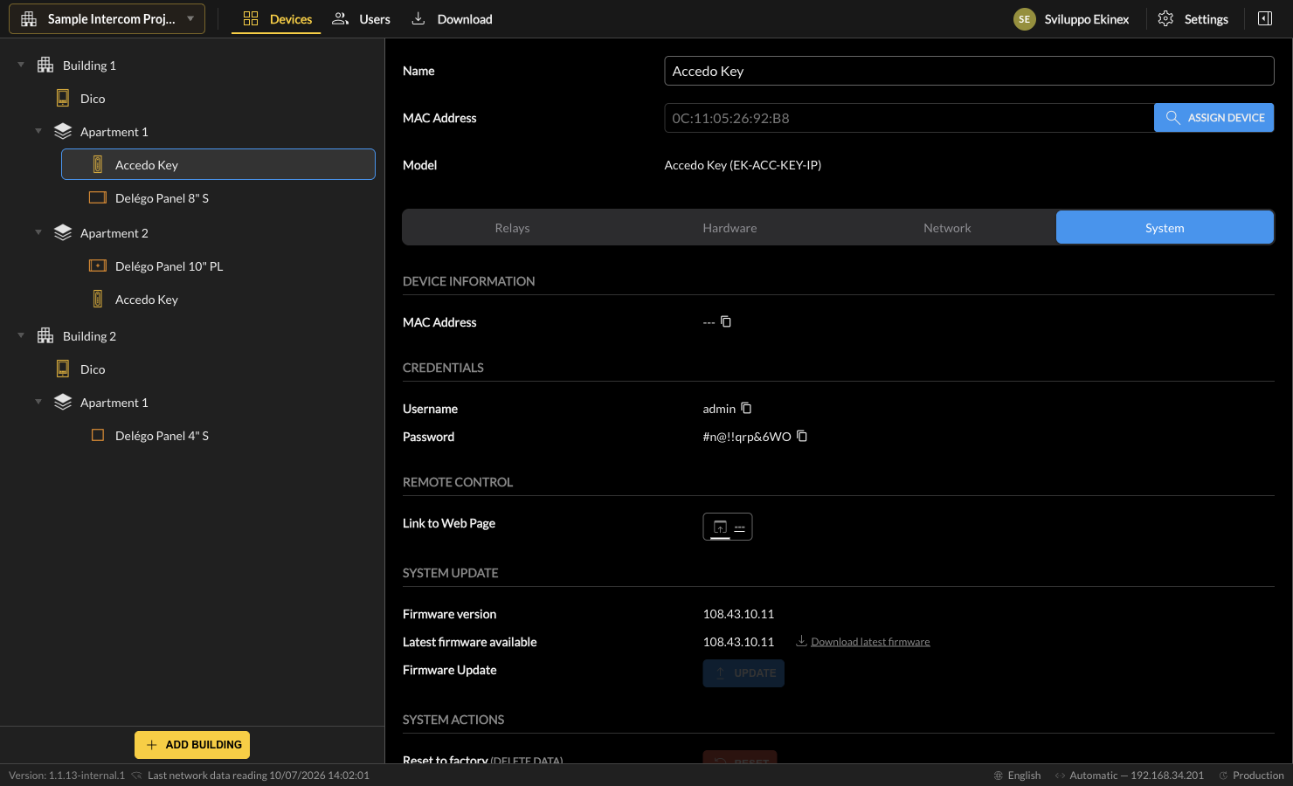
Task: Click the Name input field
Action: (969, 71)
